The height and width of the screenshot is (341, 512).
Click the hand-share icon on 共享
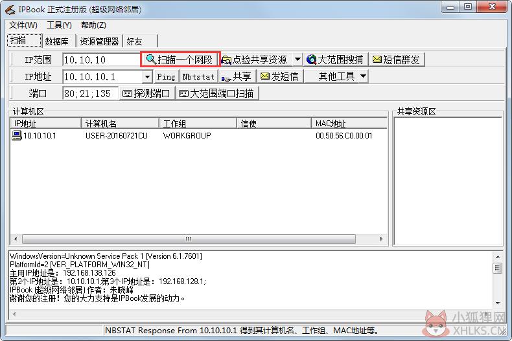[226, 78]
